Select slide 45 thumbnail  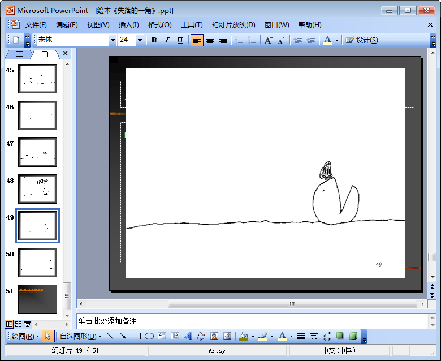38,79
